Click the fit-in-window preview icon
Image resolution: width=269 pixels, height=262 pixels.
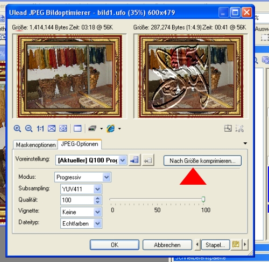point(52,128)
